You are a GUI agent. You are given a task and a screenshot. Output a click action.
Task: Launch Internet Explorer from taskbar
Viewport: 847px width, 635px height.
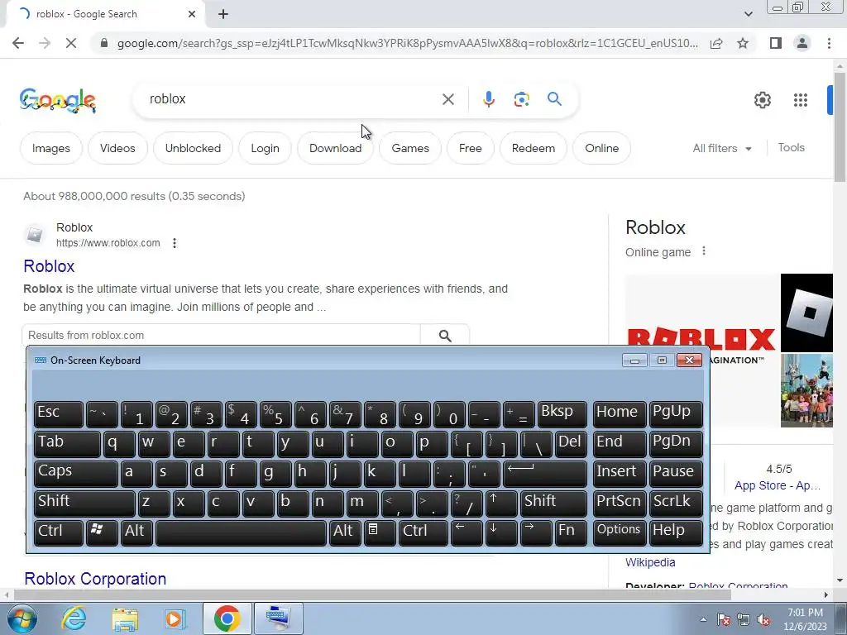(74, 618)
